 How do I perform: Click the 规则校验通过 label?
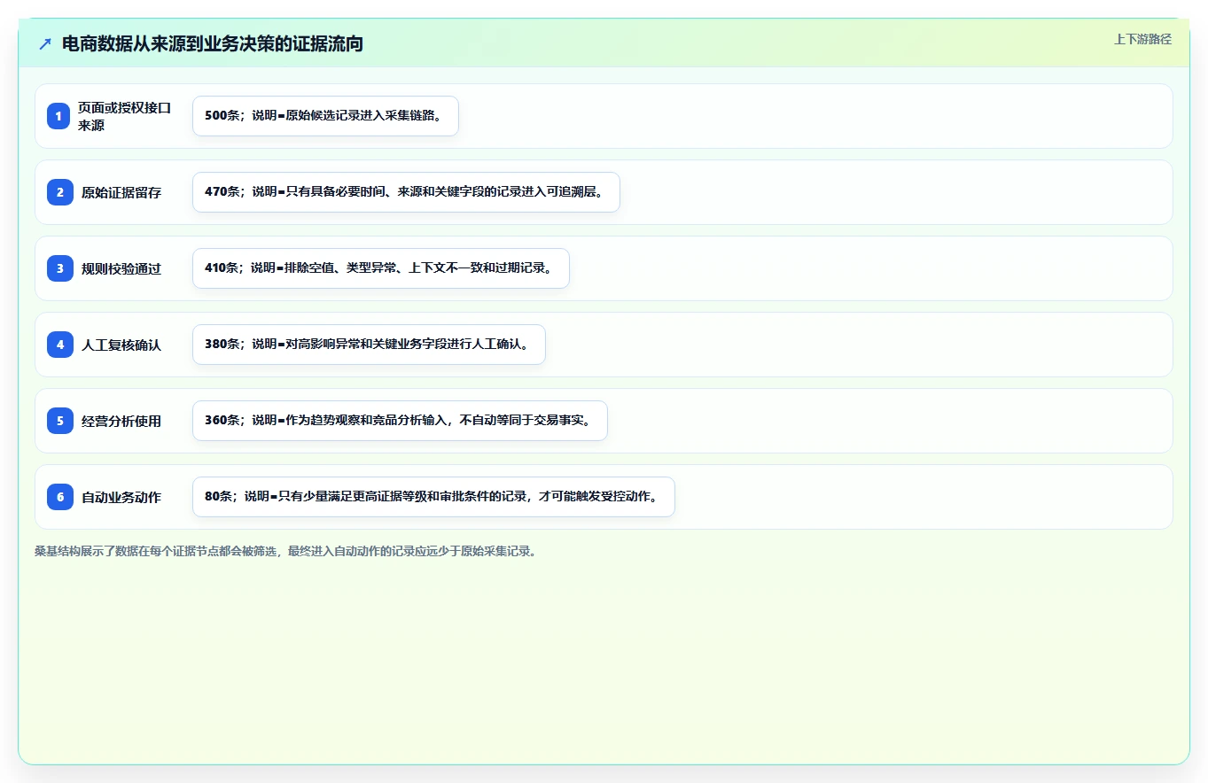pyautogui.click(x=121, y=268)
